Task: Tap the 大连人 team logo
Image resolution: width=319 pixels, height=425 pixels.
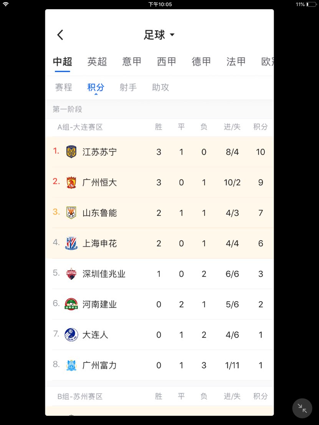Action: (71, 334)
